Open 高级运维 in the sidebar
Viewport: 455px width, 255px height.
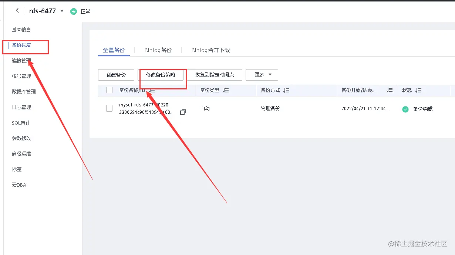[21, 154]
